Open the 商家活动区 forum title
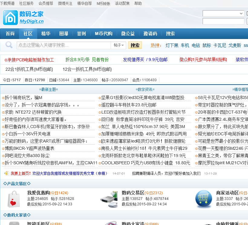The image size is (248, 225). pos(227,193)
